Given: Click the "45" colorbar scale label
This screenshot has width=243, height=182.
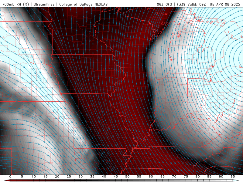Looking at the screenshot, I should click(116, 177).
